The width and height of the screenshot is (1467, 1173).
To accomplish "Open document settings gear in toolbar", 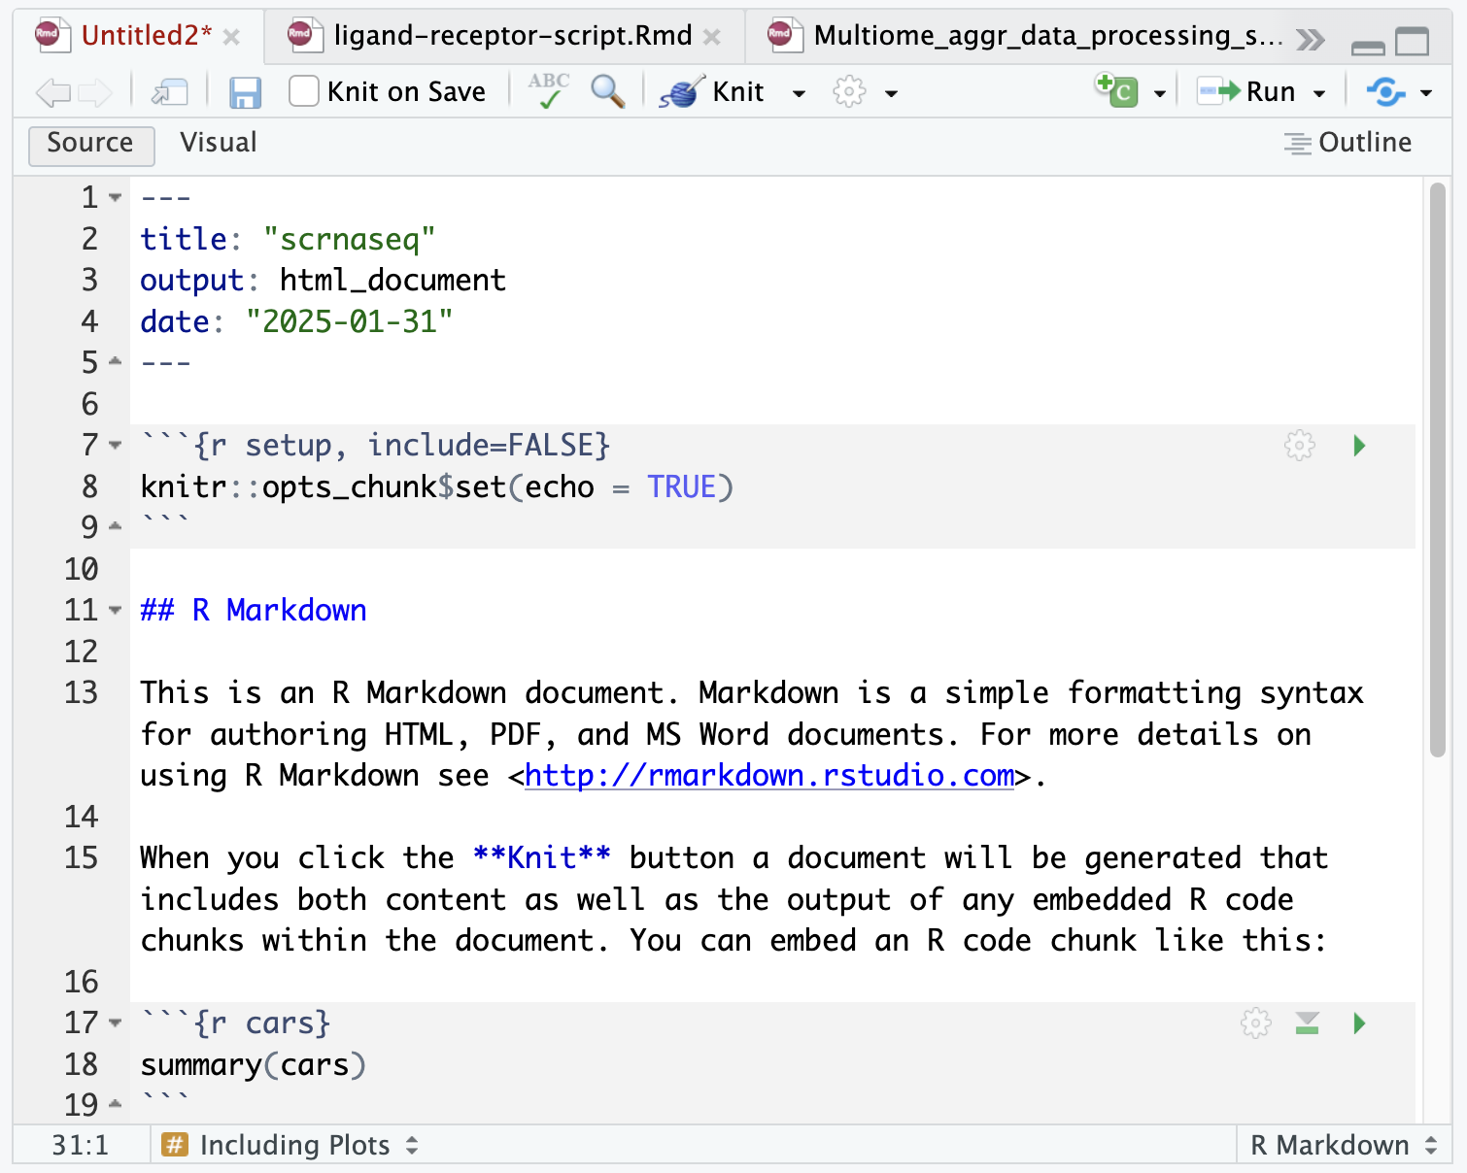I will coord(849,92).
